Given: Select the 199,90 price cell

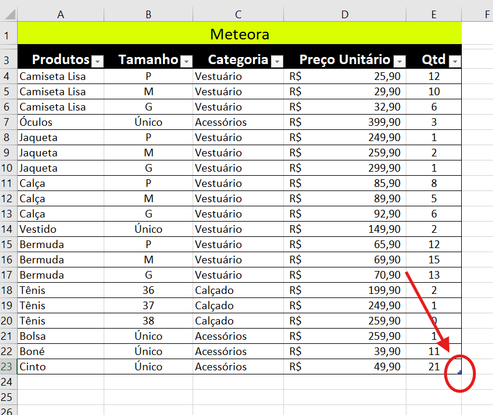Looking at the screenshot, I should click(x=345, y=290).
